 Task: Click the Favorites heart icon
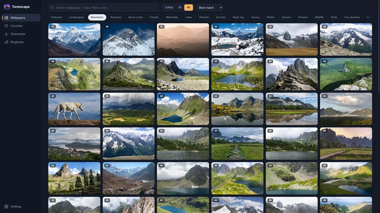6,26
